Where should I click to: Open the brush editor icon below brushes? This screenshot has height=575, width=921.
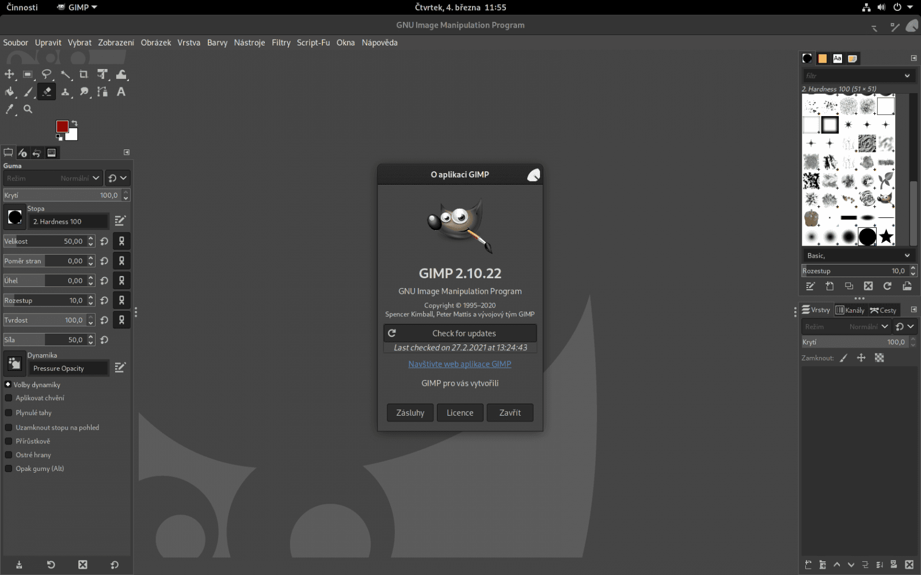click(810, 286)
